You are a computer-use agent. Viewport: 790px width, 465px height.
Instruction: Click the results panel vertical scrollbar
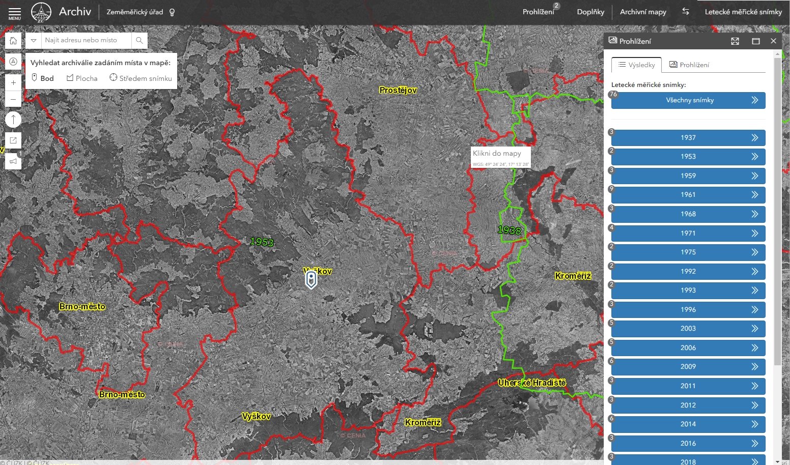(x=777, y=211)
